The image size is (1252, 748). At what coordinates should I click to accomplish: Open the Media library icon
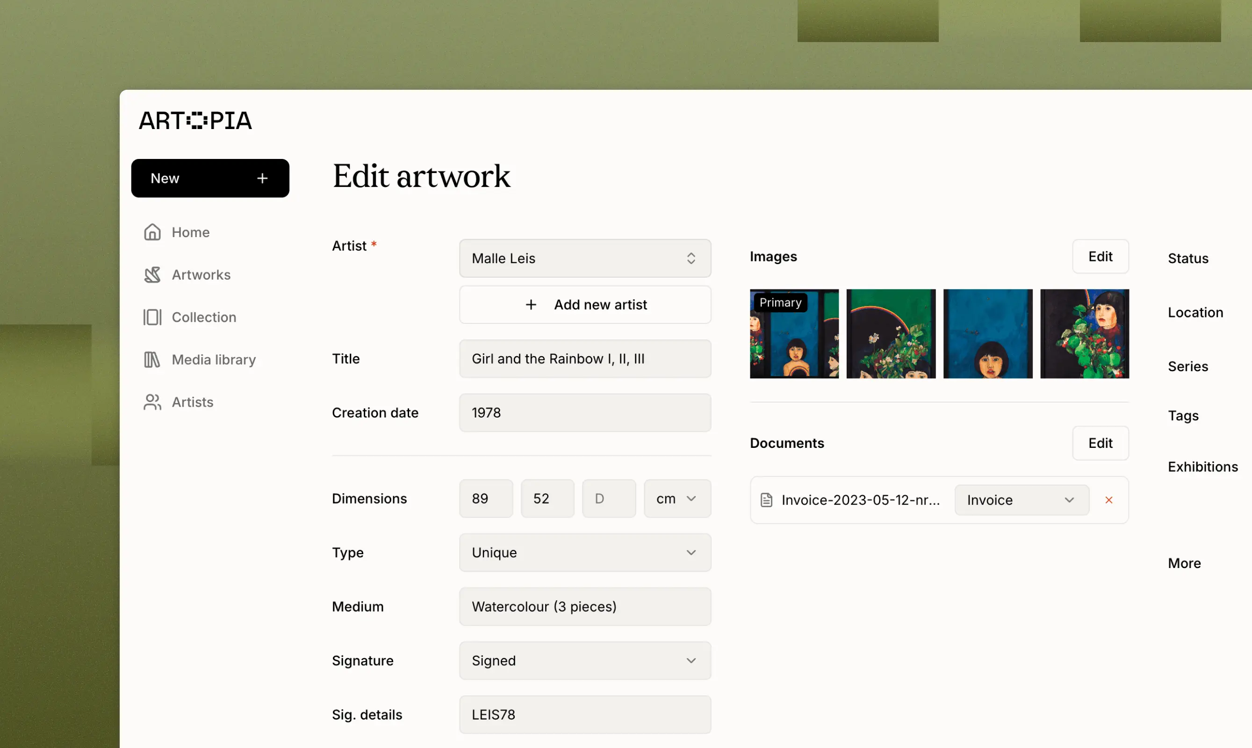153,360
